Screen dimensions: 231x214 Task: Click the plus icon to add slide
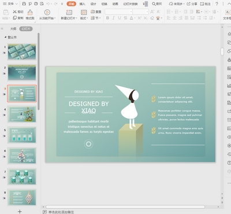point(20,212)
